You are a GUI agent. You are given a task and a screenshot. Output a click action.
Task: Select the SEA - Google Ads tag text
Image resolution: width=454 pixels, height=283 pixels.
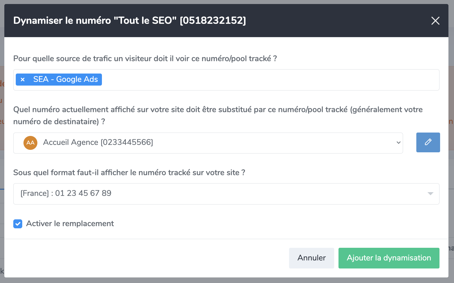65,79
